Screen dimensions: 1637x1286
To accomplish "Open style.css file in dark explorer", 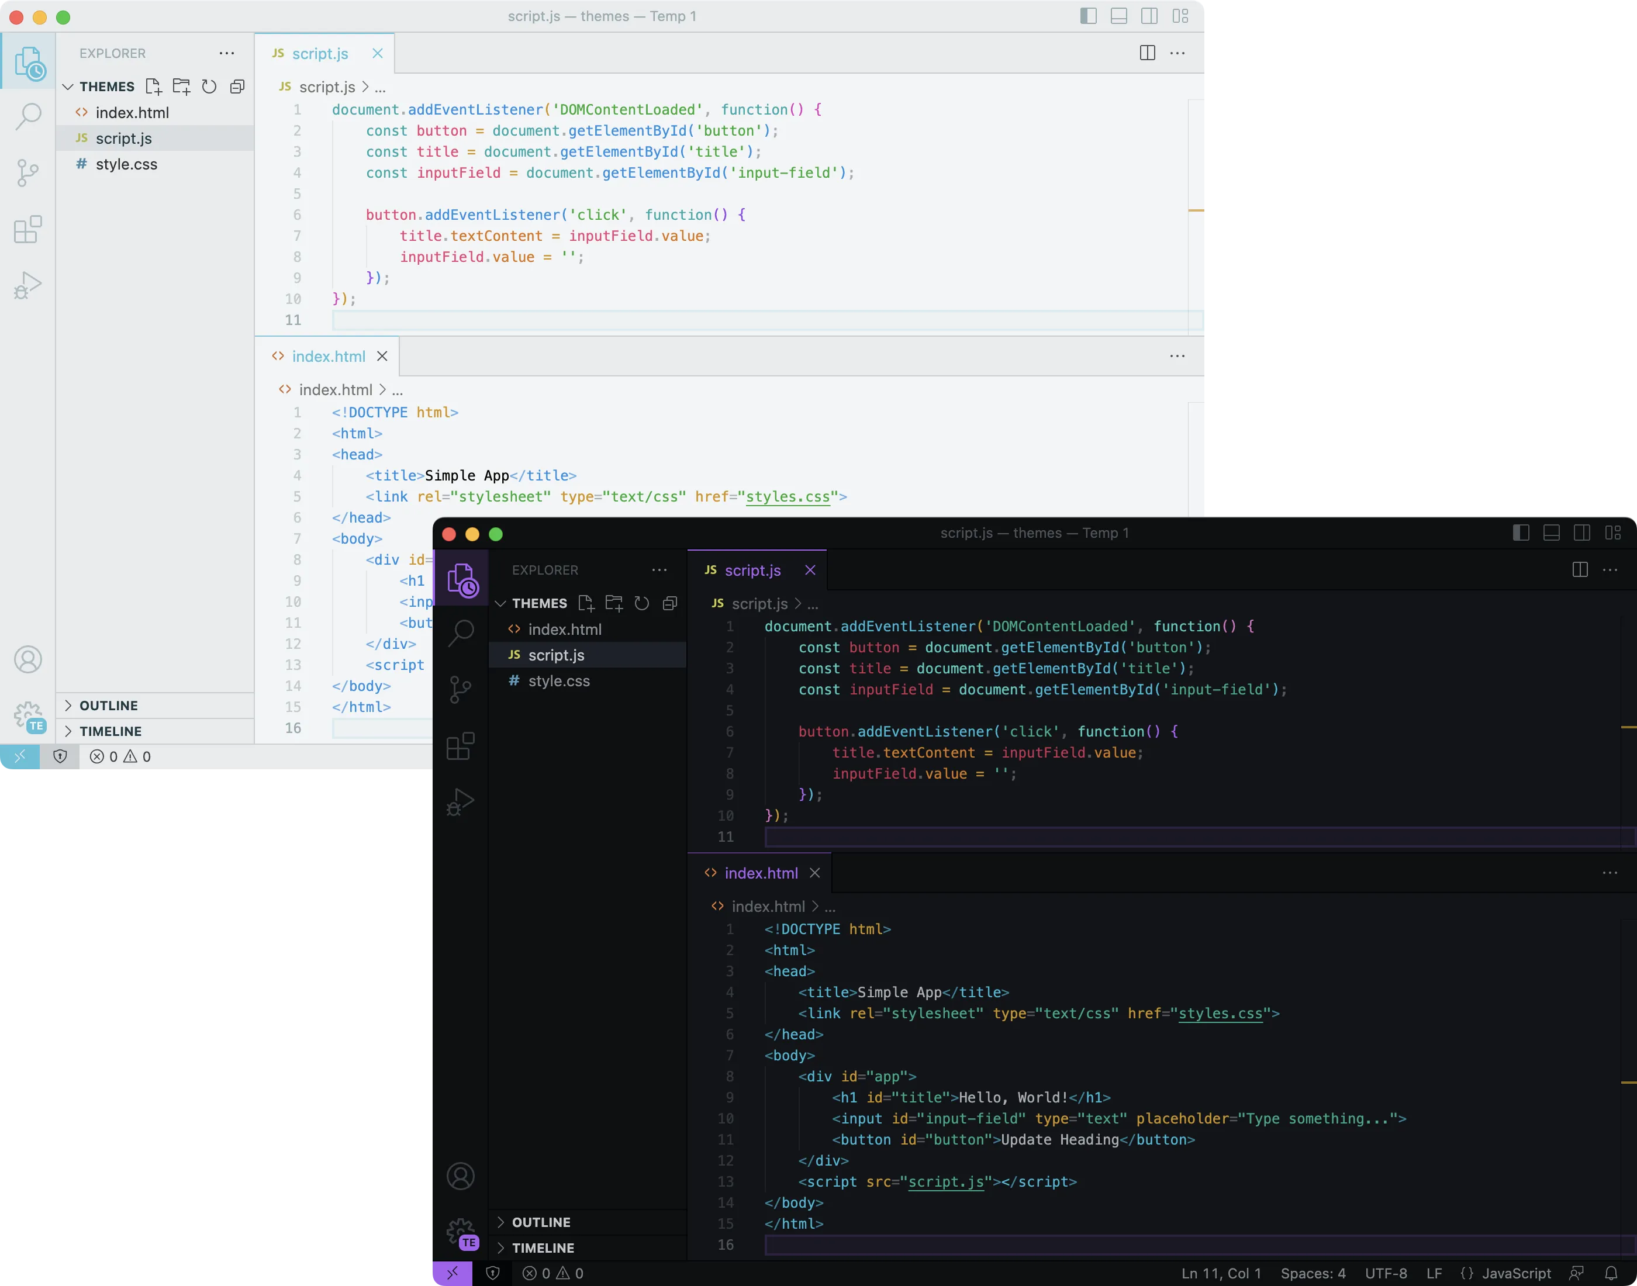I will [559, 680].
